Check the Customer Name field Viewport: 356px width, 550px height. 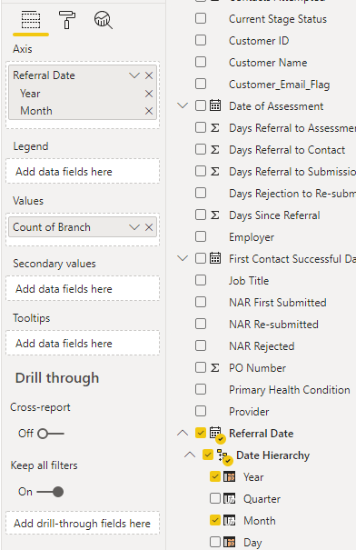pos(201,62)
